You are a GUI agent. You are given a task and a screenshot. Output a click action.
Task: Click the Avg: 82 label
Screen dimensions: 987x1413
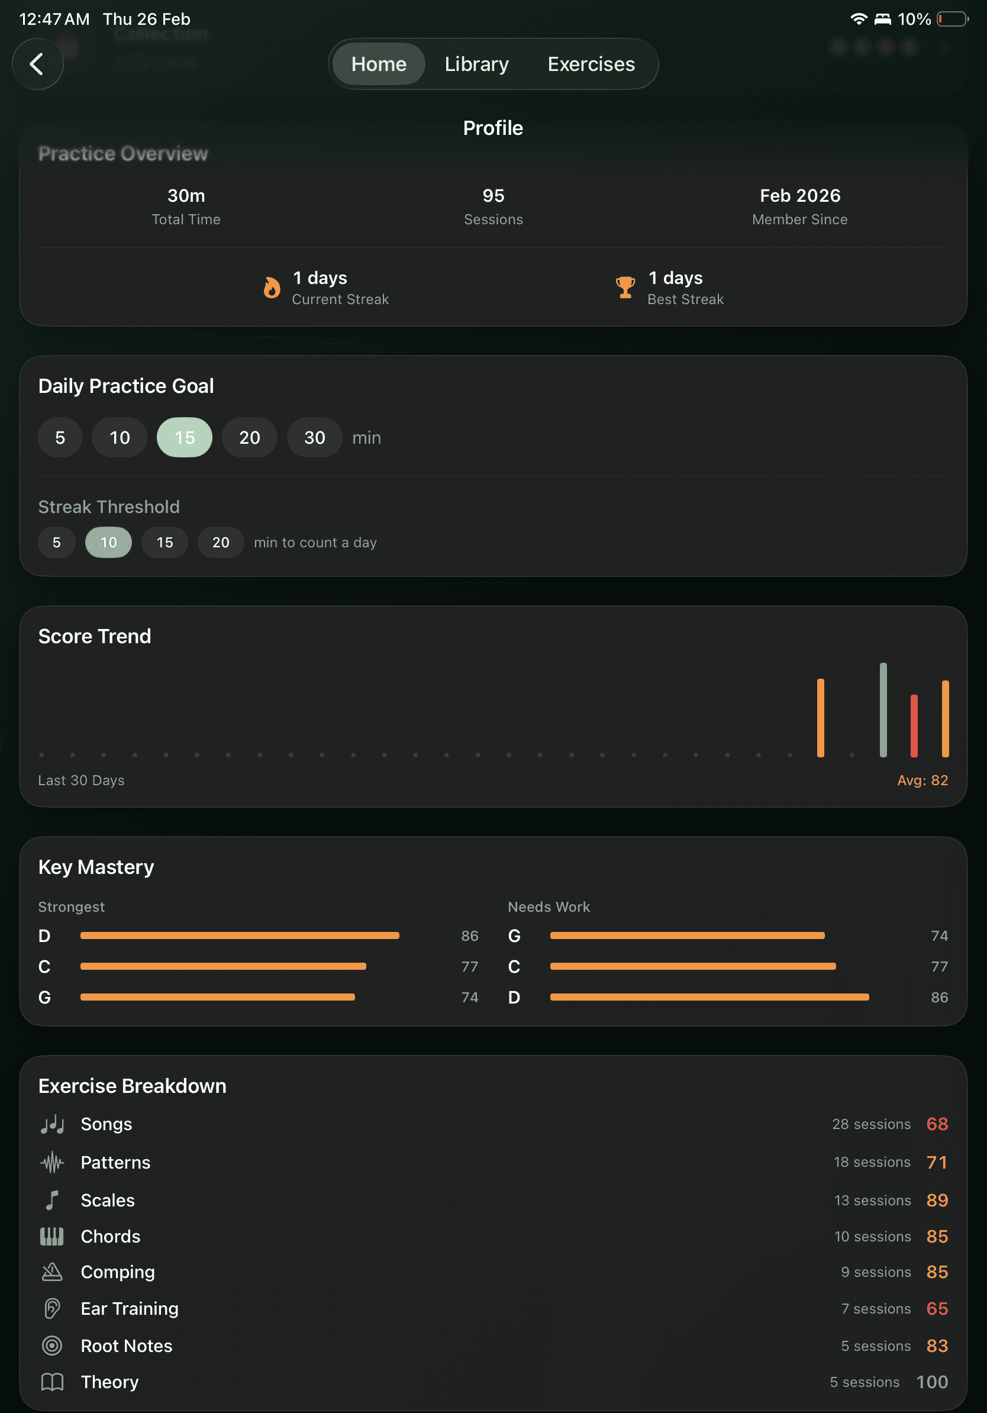click(x=921, y=780)
